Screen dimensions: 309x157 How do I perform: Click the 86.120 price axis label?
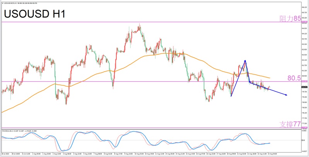point(304,7)
